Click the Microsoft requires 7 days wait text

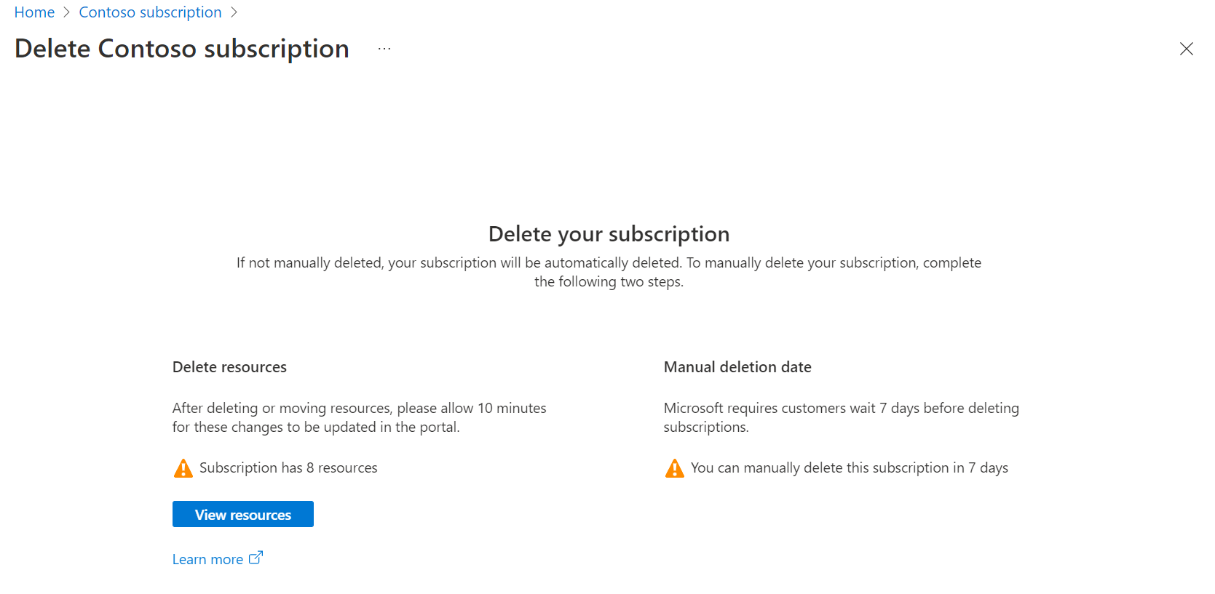tap(841, 417)
